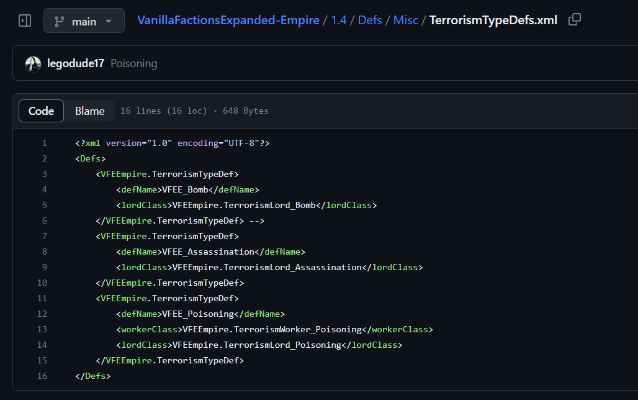Select line number 12 in the code
This screenshot has width=638, height=400.
point(42,314)
